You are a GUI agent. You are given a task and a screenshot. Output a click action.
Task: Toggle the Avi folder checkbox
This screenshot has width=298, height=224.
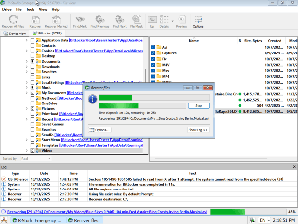(153, 47)
